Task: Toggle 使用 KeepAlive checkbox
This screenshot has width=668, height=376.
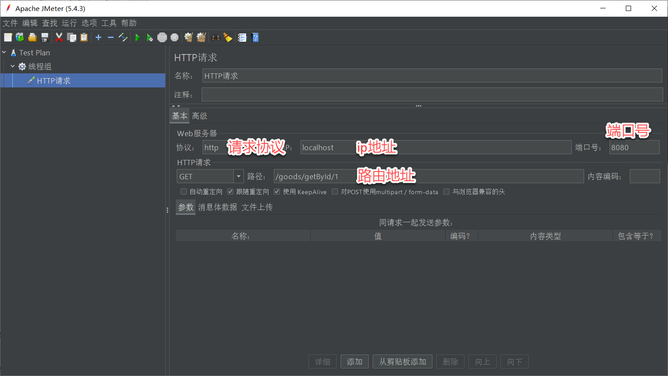Action: 277,192
